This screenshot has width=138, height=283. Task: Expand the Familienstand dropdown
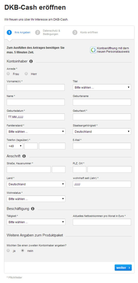coord(36,131)
